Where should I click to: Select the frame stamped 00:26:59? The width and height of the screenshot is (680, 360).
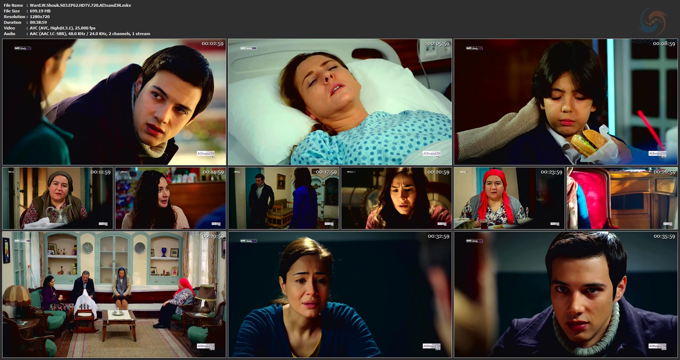point(622,198)
